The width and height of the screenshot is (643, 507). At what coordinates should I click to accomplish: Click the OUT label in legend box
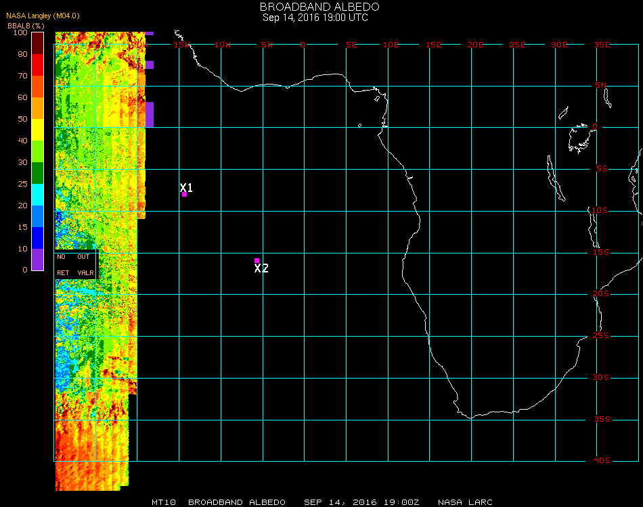point(83,257)
